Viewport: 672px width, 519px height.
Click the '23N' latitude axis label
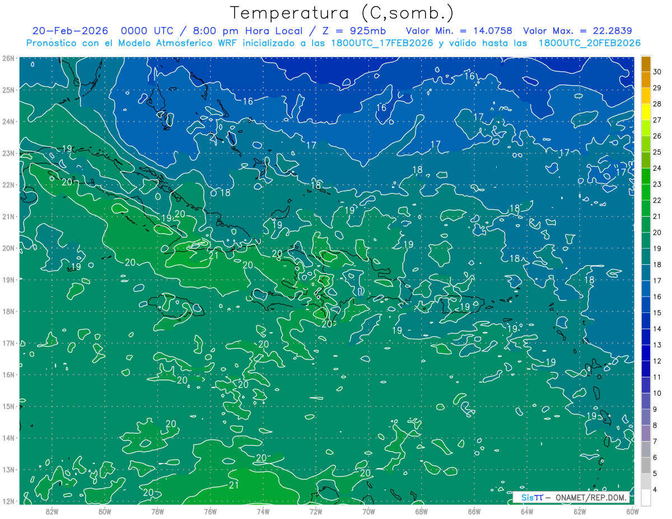point(8,153)
